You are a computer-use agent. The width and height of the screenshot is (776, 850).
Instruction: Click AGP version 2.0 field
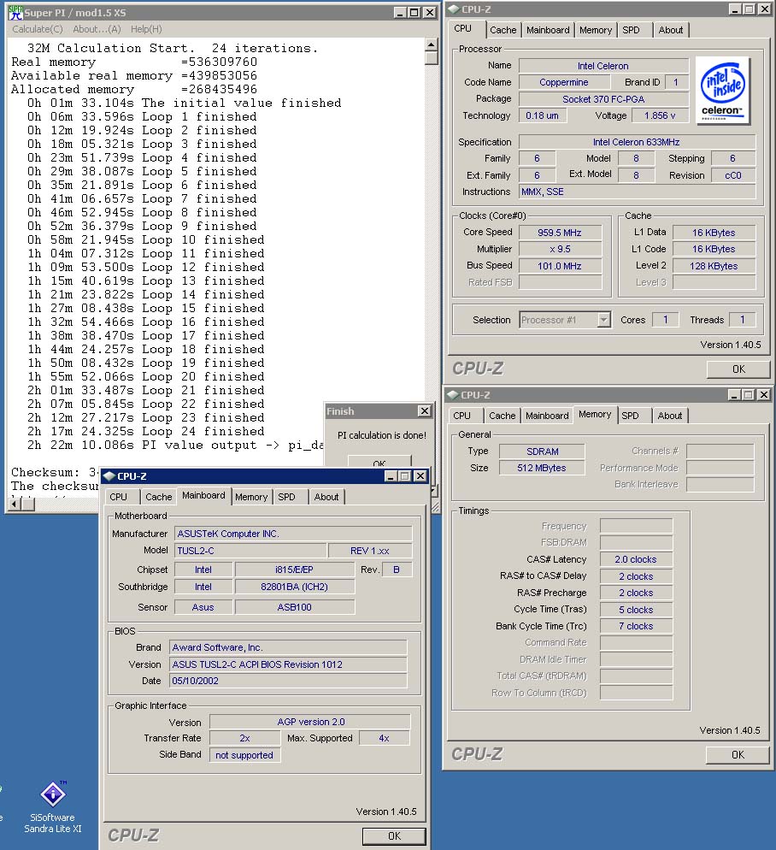310,722
